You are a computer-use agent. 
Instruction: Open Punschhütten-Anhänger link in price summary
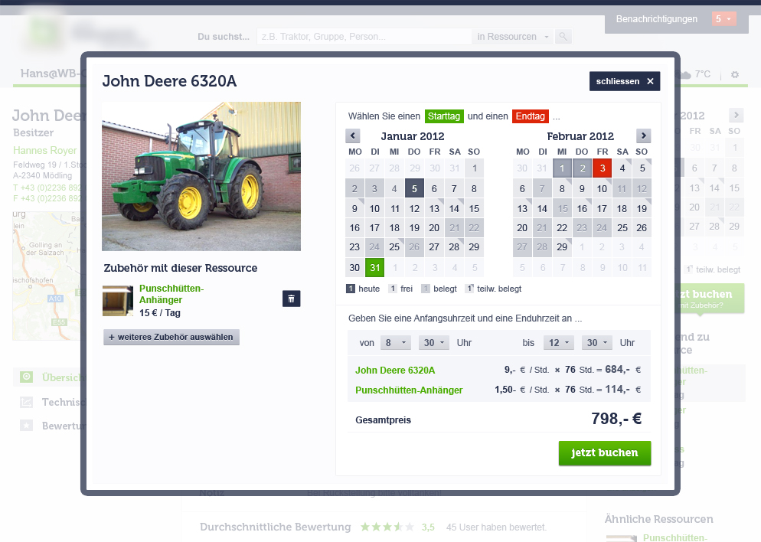pyautogui.click(x=409, y=390)
